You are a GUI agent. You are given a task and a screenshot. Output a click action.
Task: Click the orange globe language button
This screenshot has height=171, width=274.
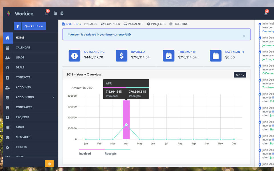click(49, 164)
